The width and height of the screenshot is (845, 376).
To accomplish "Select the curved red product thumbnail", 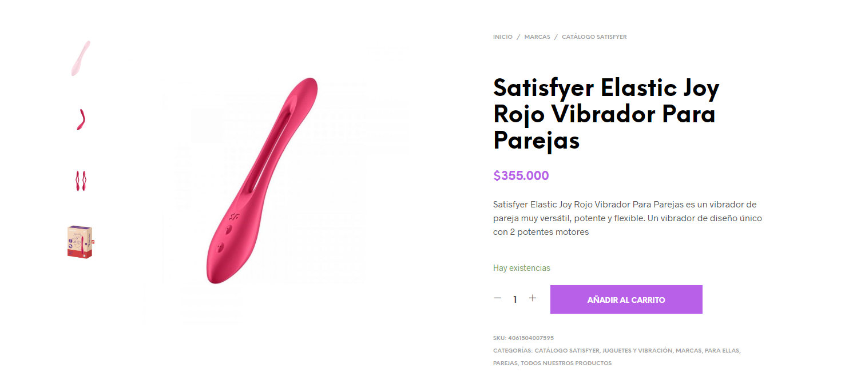I will [80, 119].
